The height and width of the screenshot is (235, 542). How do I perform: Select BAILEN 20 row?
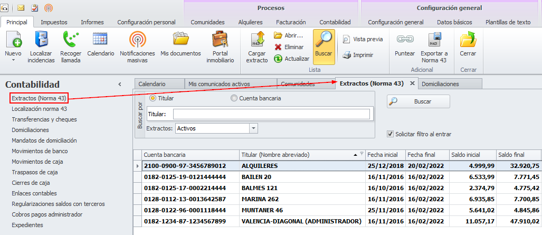pyautogui.click(x=337, y=177)
